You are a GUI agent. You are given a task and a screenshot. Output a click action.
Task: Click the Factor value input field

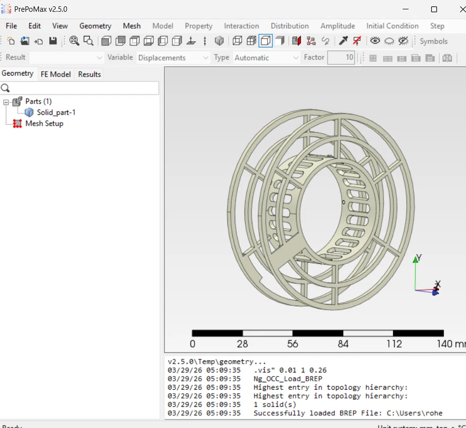point(341,57)
